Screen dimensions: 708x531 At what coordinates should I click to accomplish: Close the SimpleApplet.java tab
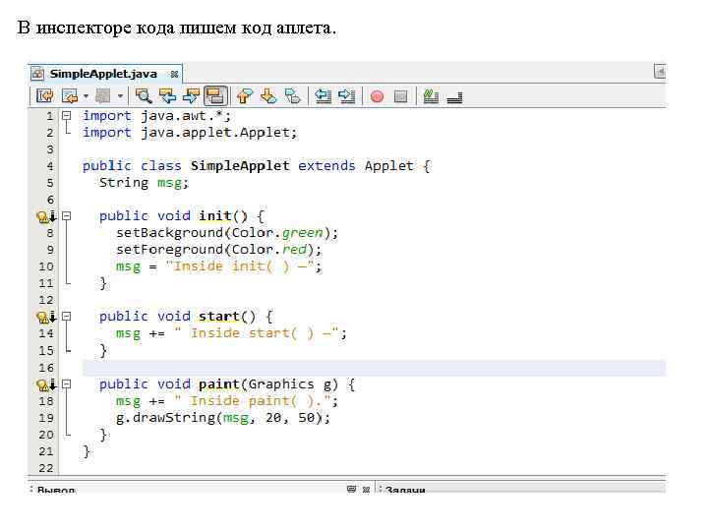point(174,74)
